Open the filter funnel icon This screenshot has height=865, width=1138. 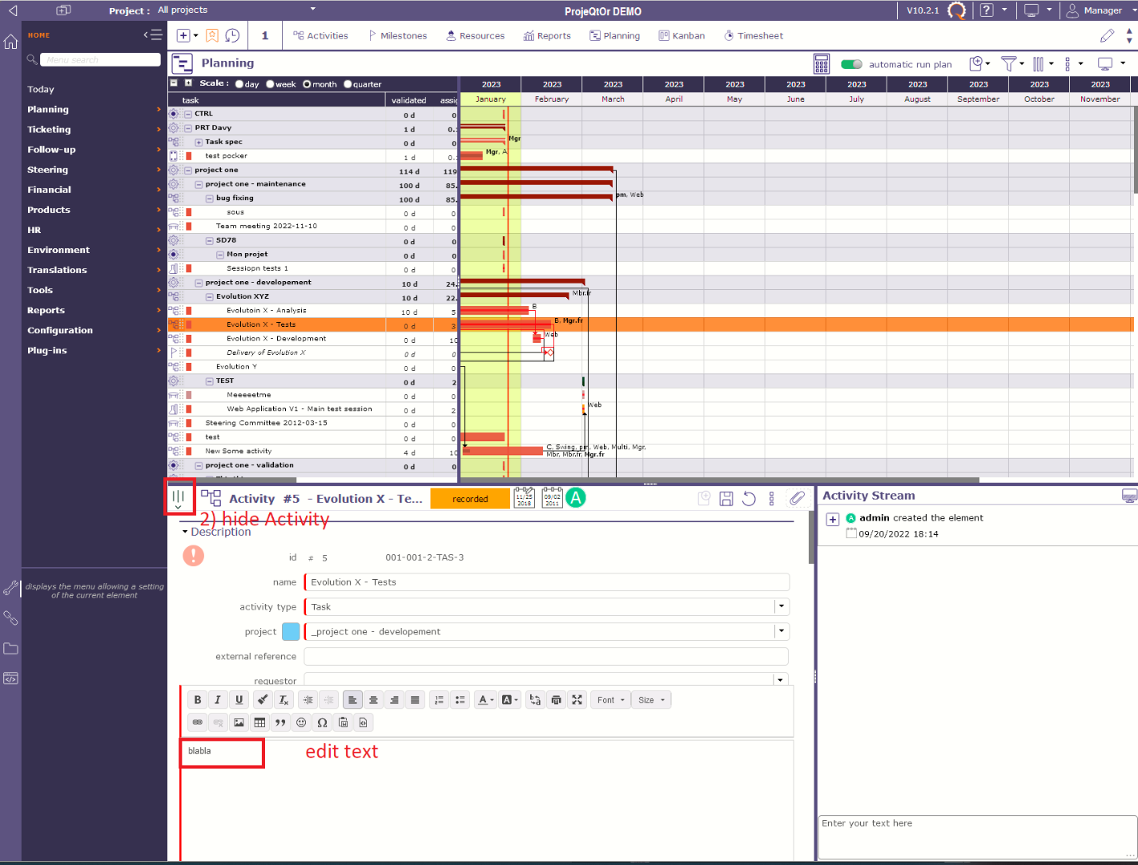click(x=1008, y=64)
